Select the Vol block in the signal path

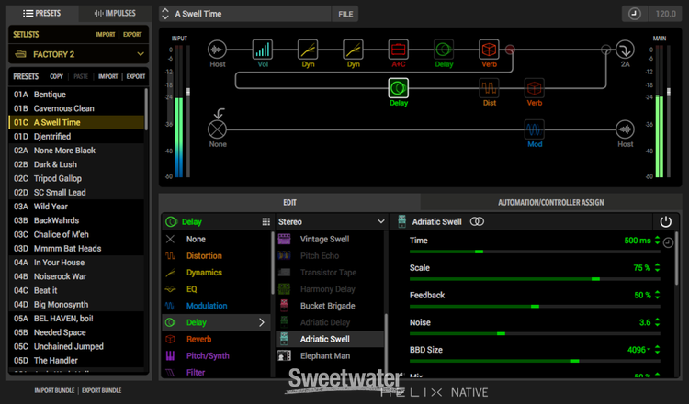[x=263, y=50]
